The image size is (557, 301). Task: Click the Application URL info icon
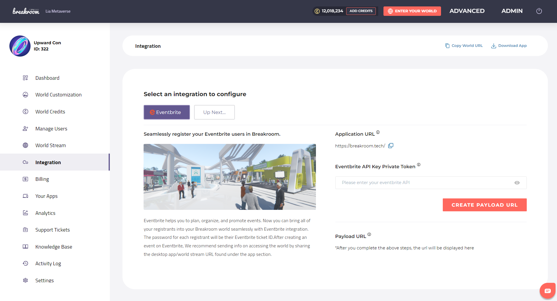378,132
